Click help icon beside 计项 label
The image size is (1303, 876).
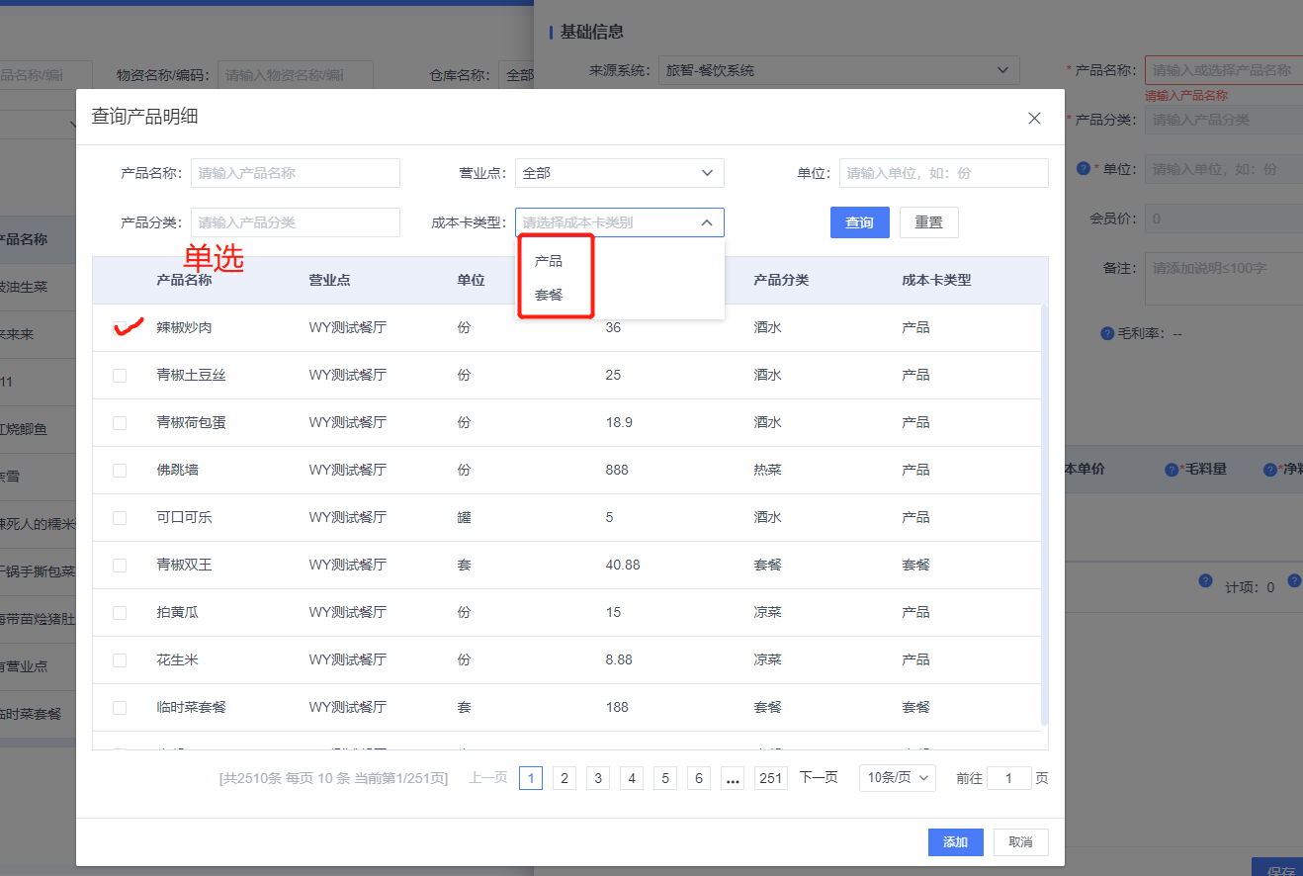click(x=1205, y=580)
